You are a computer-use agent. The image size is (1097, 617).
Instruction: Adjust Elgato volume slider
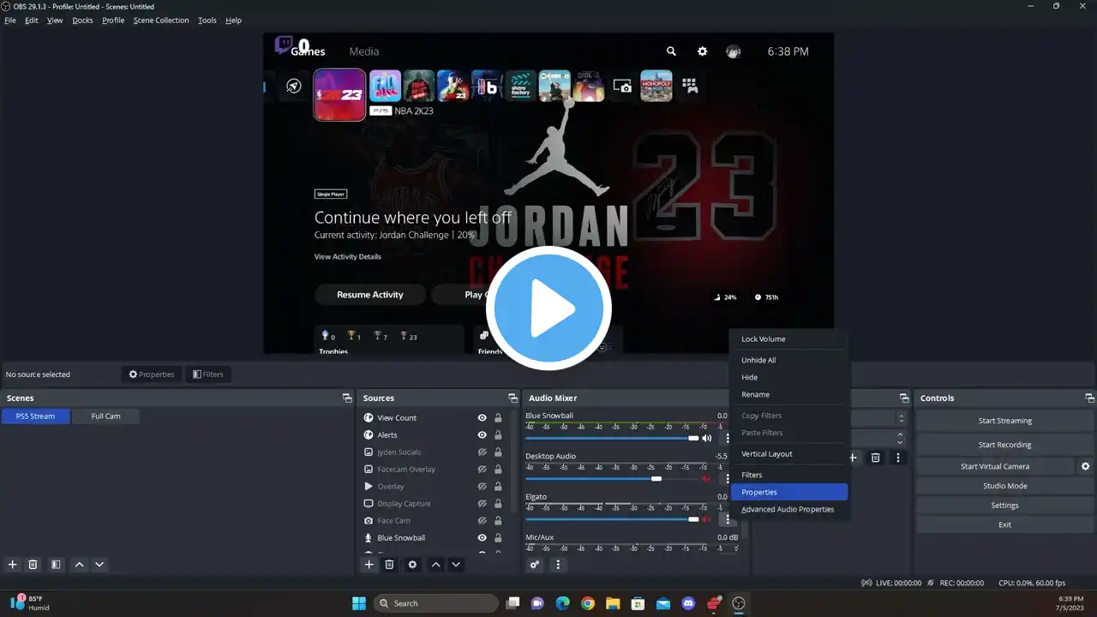coord(613,518)
